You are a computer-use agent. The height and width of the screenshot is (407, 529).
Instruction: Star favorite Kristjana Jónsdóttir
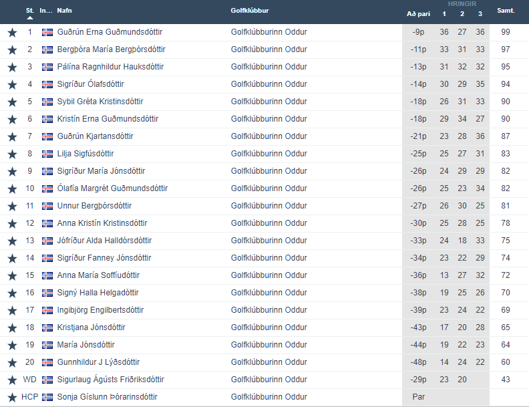pos(13,328)
